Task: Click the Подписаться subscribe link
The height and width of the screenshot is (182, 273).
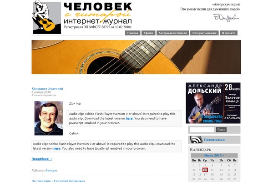Action: 214,140
